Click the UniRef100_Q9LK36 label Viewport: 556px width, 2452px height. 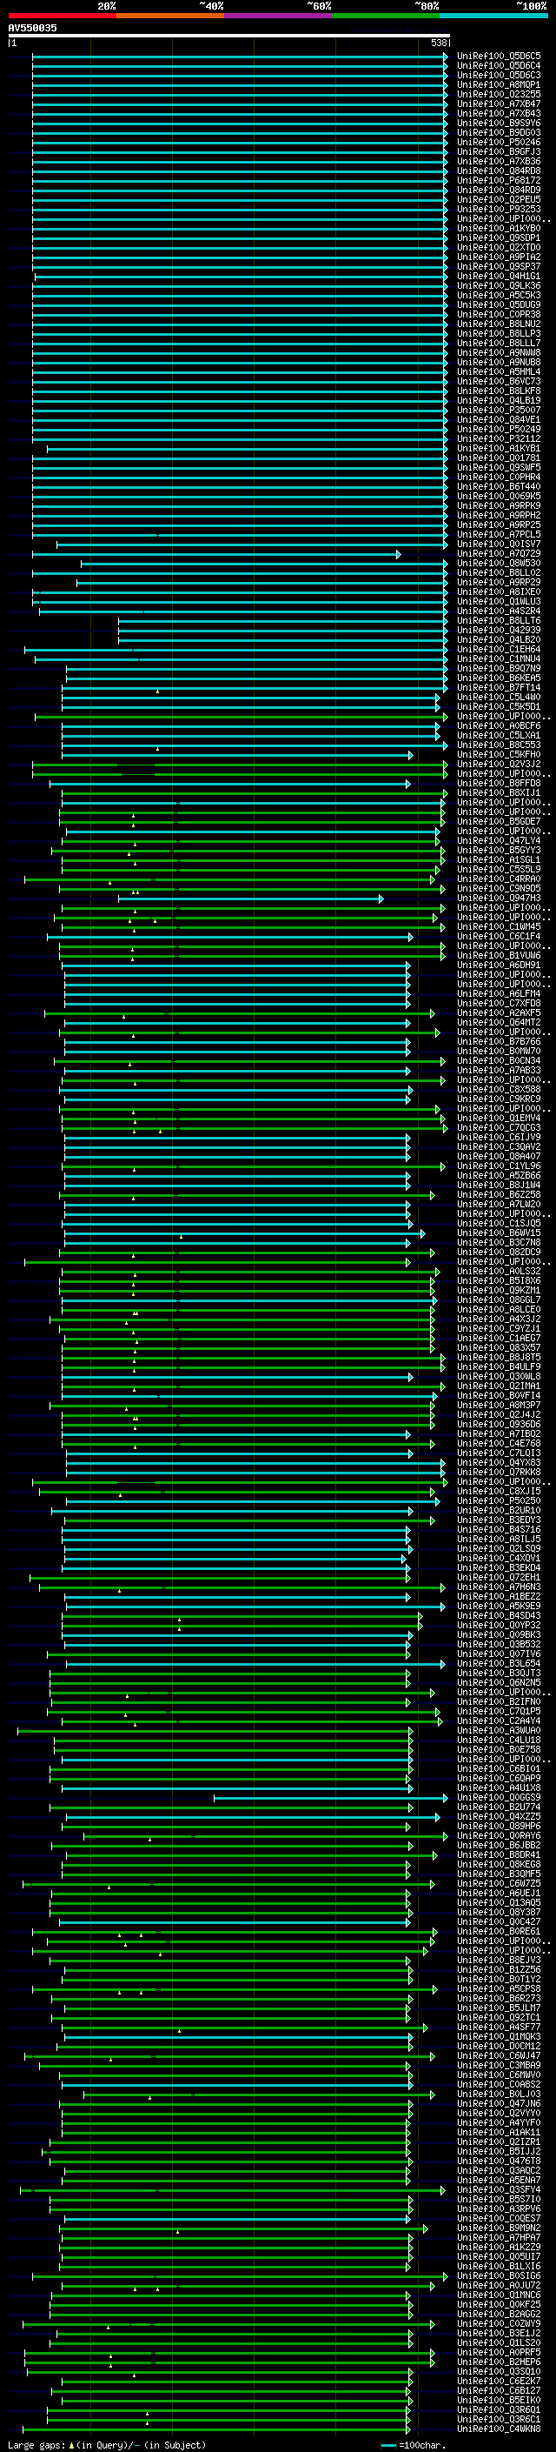click(x=499, y=285)
